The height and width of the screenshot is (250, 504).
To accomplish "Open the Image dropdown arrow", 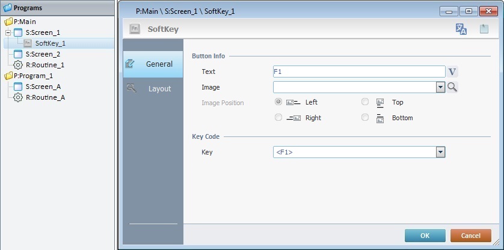I will (x=441, y=87).
